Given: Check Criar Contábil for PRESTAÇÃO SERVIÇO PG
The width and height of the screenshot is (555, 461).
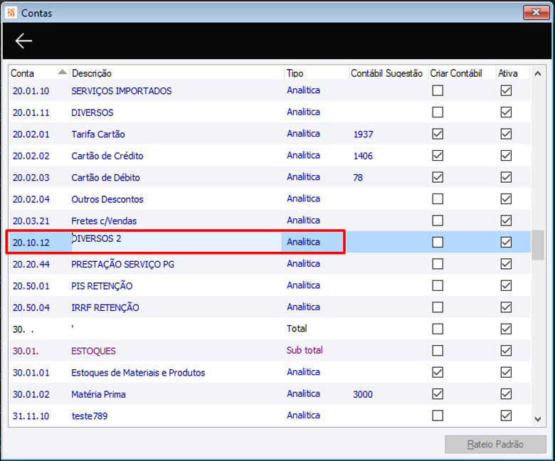Looking at the screenshot, I should (438, 264).
